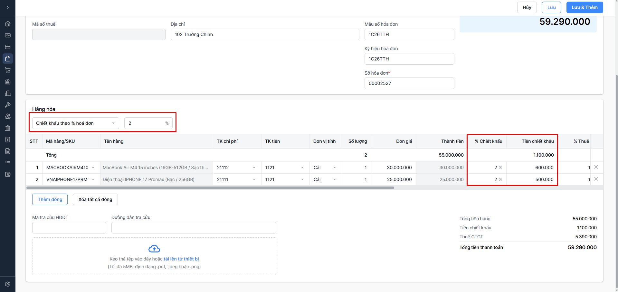
Task: Open the 'Chiết khấu theo % hoá đơn' dropdown
Action: (75, 123)
